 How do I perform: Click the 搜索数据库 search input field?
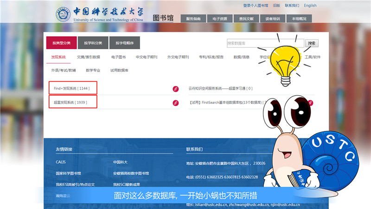pyautogui.click(x=265, y=43)
